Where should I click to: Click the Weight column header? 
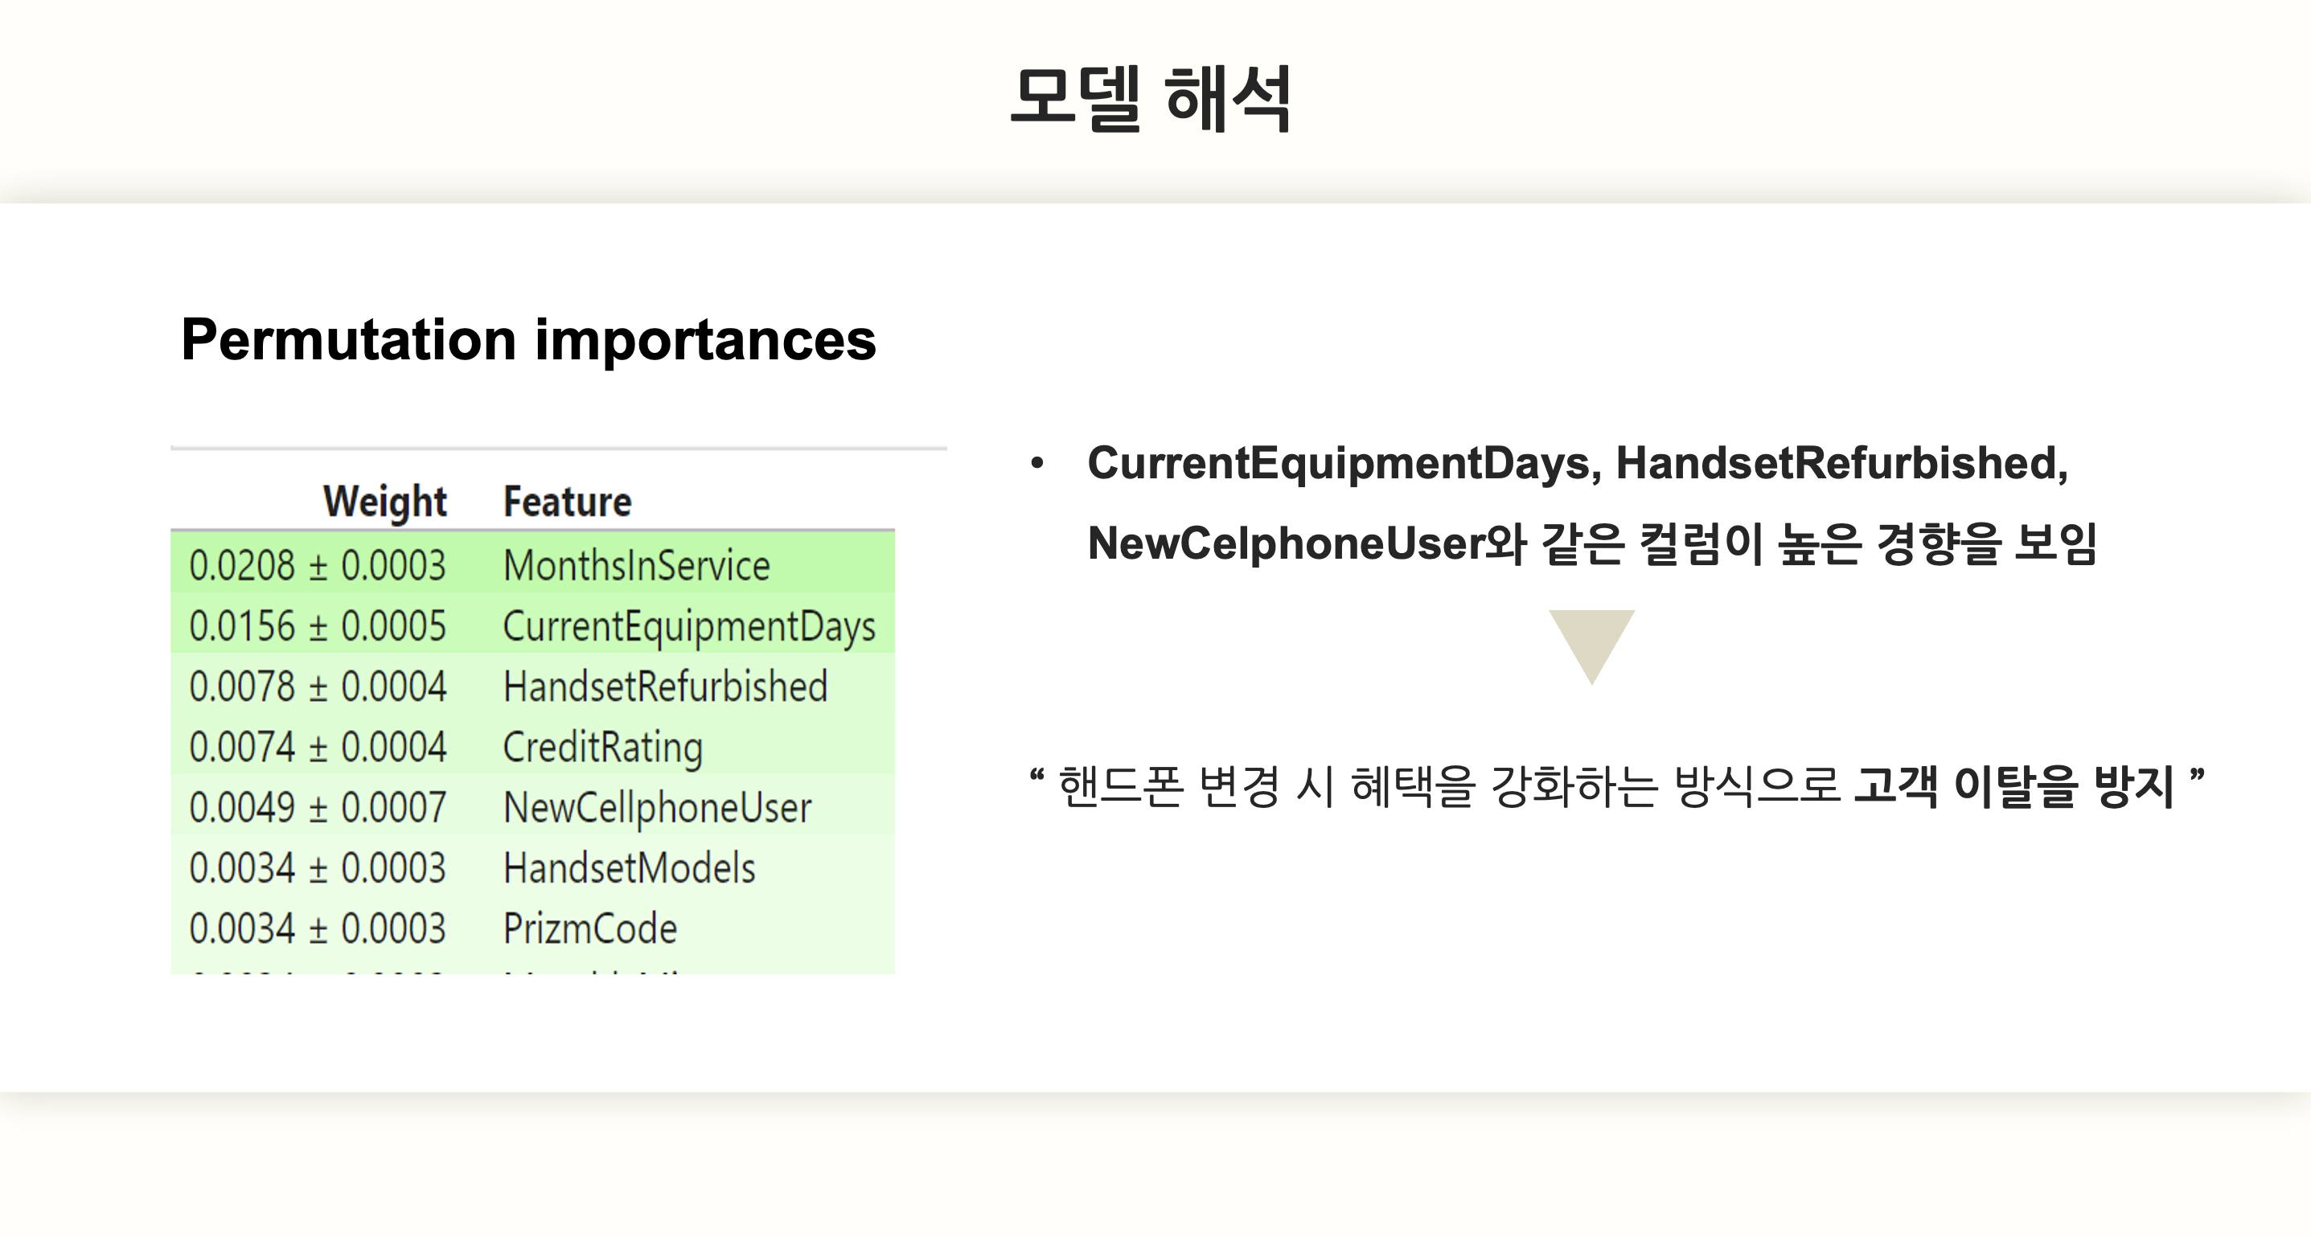pyautogui.click(x=385, y=501)
